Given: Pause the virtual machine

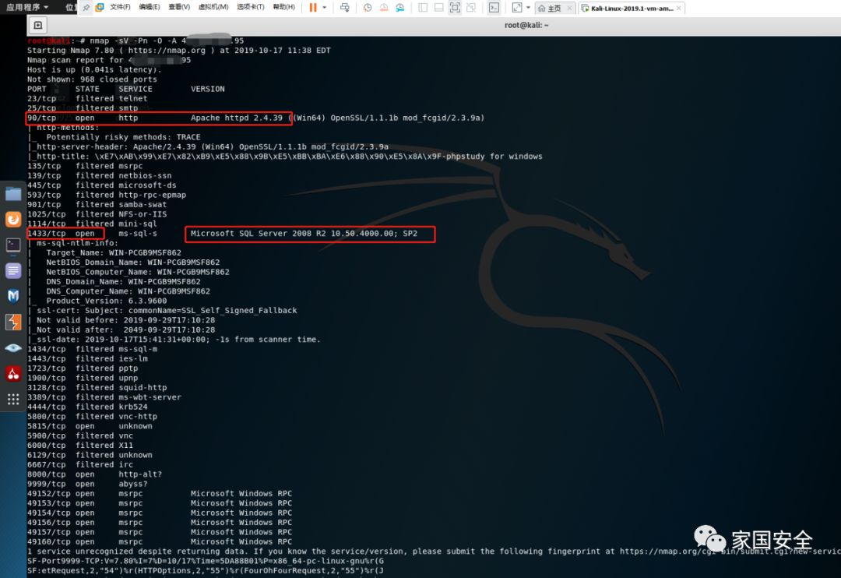Looking at the screenshot, I should [313, 8].
